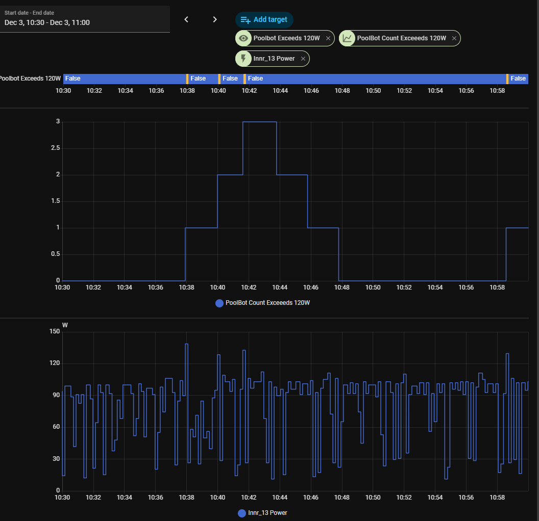
Task: Click the blue Innr_13 Power legend dot
Action: pos(242,513)
